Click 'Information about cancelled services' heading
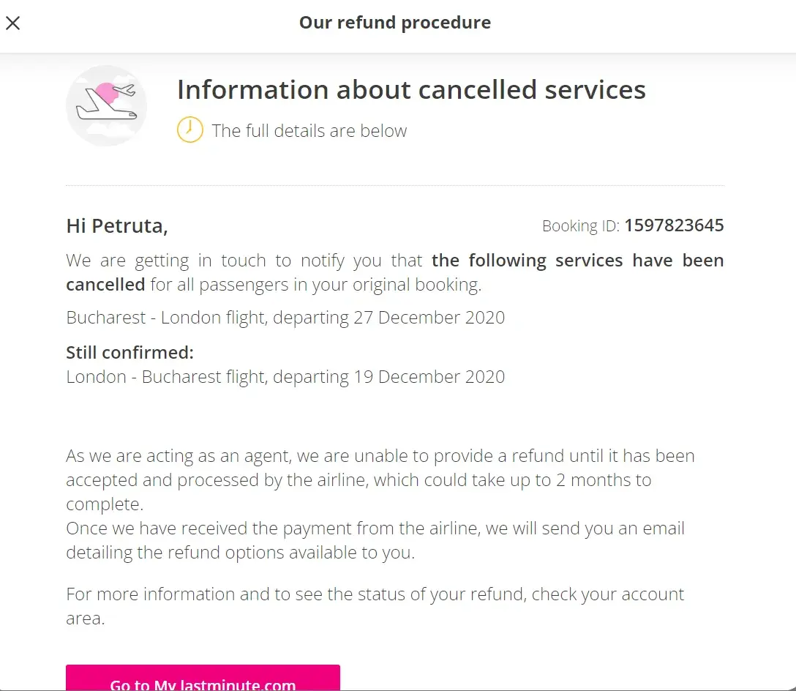Image resolution: width=796 pixels, height=691 pixels. pos(411,90)
